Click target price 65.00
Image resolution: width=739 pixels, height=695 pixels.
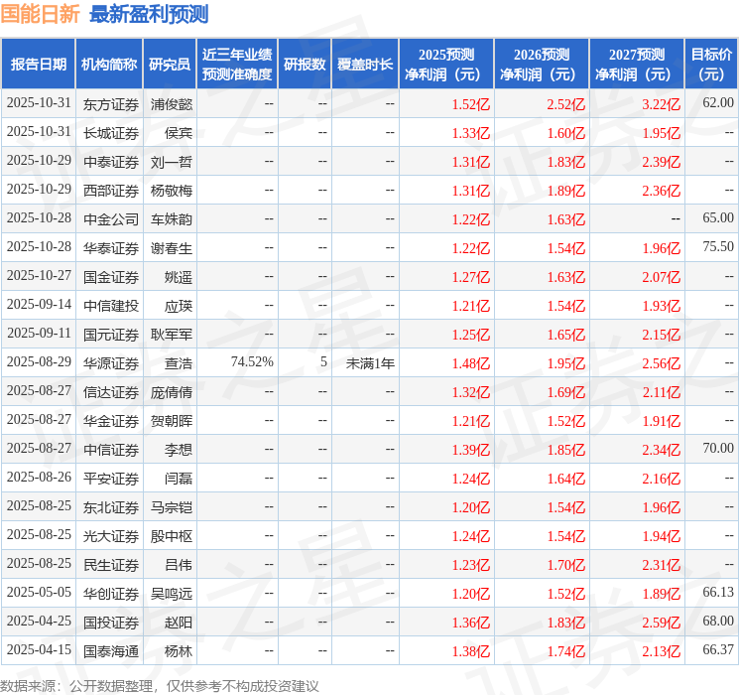click(718, 218)
